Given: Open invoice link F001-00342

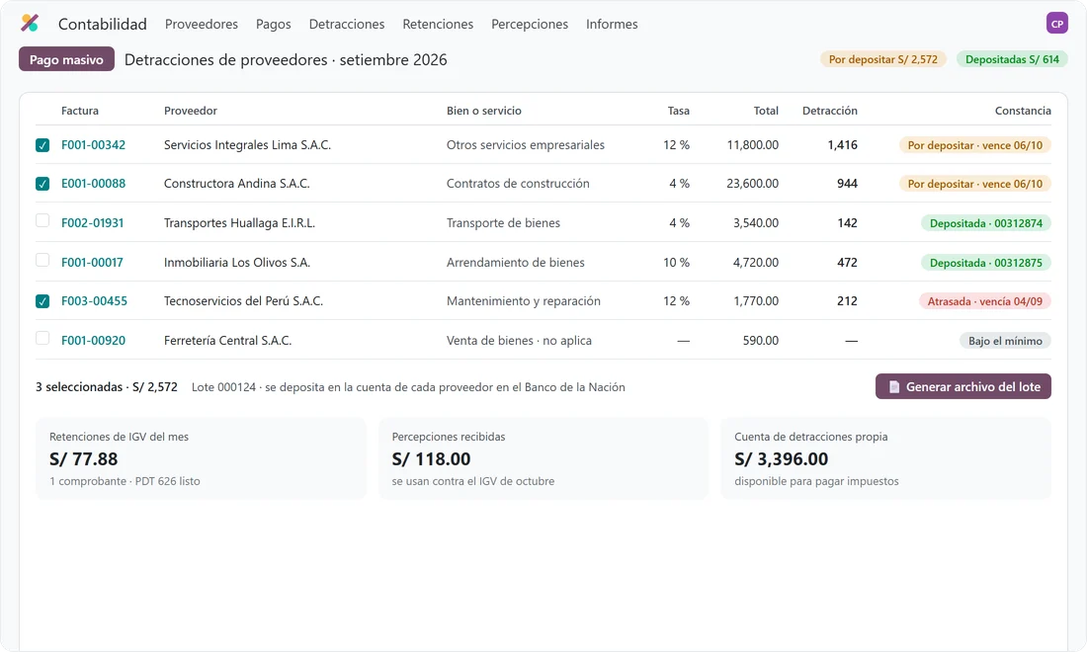Looking at the screenshot, I should [94, 145].
